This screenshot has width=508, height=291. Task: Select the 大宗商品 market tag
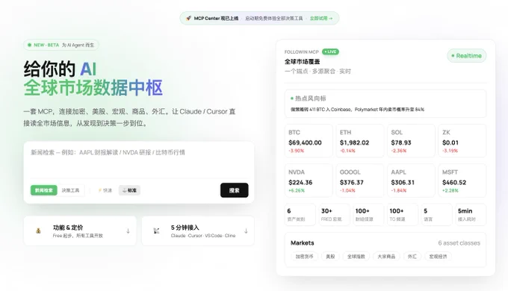(386, 257)
